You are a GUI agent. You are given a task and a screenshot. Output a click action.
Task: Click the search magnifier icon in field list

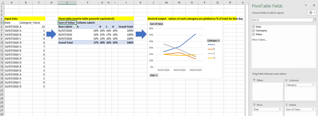coord(314,20)
